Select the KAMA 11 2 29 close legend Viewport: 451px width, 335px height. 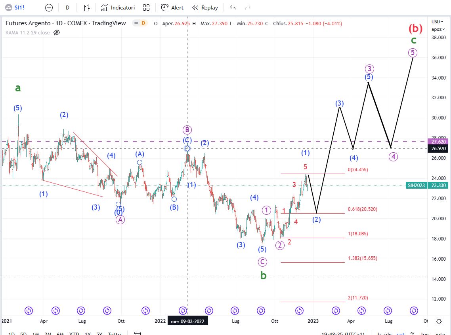tap(28, 32)
